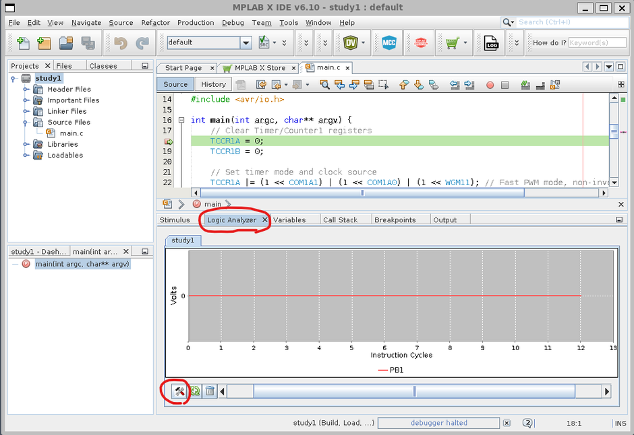Open the LOG file icon in toolbar
634x435 pixels.
(490, 42)
